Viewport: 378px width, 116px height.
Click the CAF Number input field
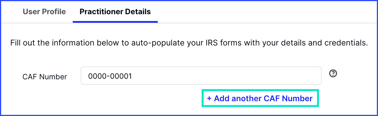point(201,76)
